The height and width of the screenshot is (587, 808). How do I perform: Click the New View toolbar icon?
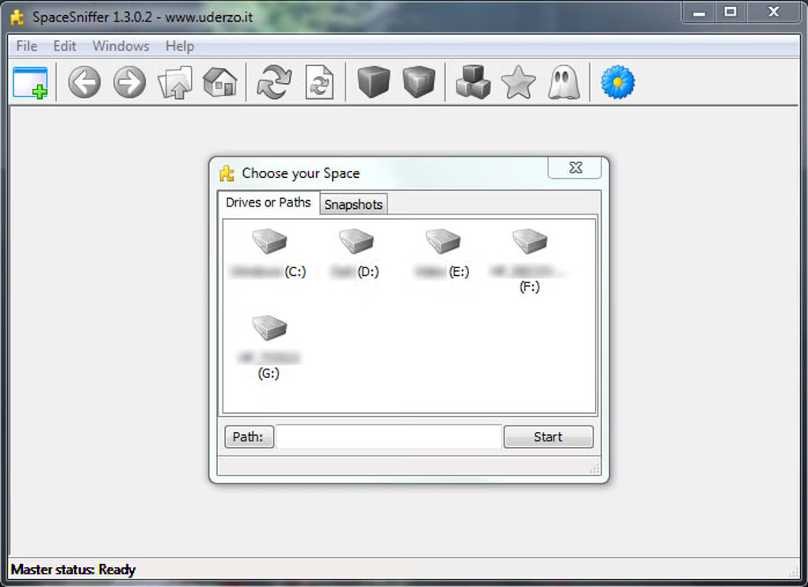30,82
